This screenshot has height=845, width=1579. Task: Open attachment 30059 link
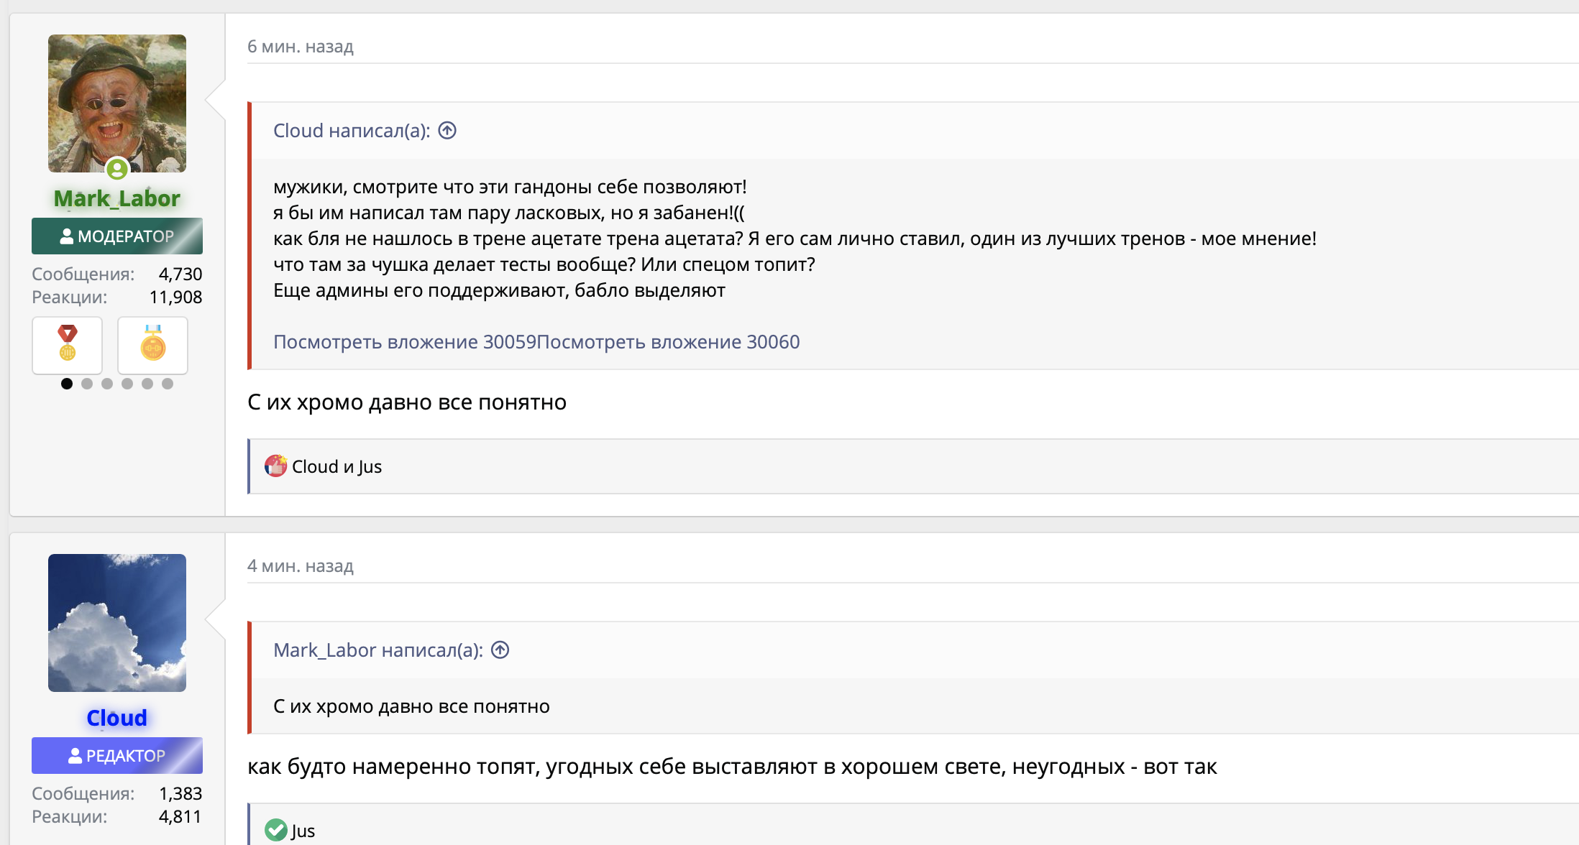(x=404, y=342)
